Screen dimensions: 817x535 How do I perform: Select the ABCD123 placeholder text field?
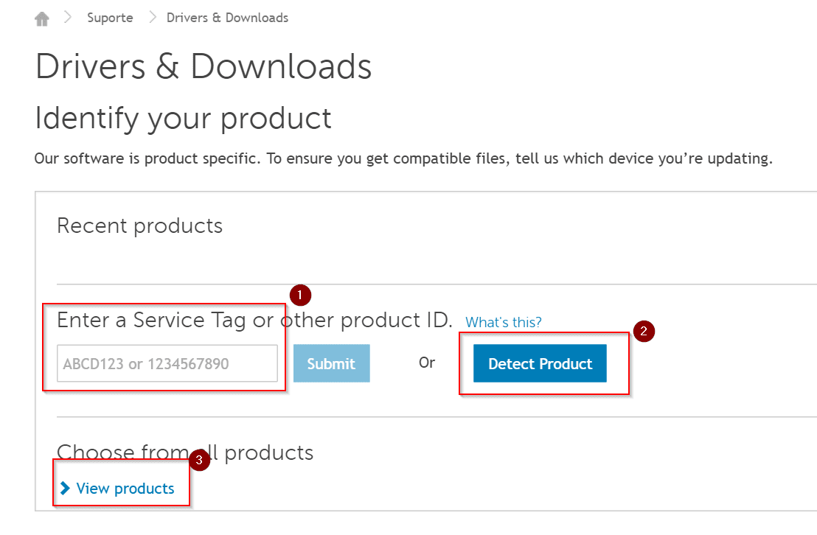click(167, 363)
